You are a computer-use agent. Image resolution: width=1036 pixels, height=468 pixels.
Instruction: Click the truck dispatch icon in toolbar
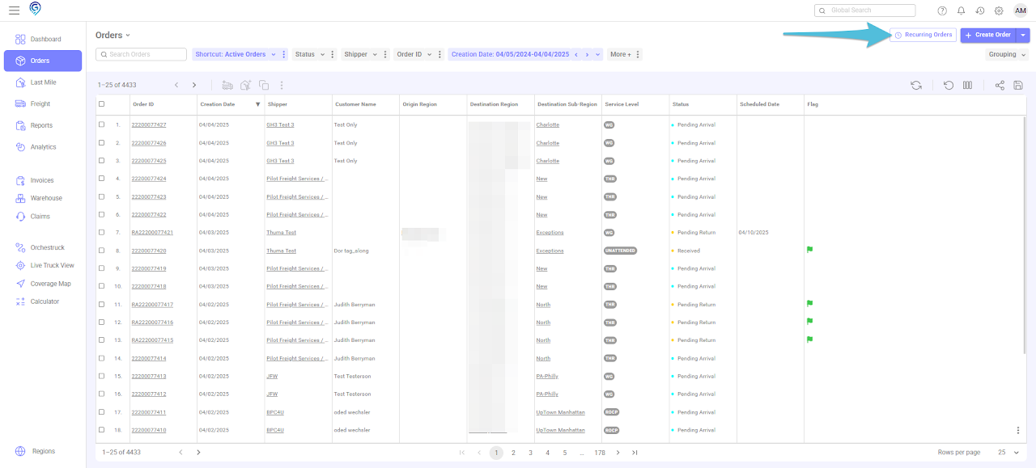click(x=227, y=85)
